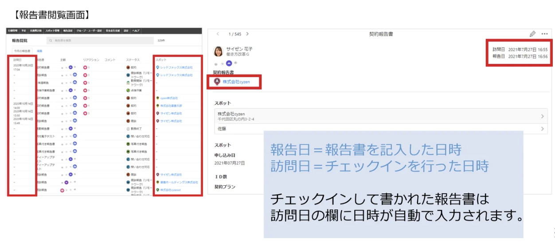Click the 勤務終了 status text
This screenshot has width=555, height=243.
point(136,129)
